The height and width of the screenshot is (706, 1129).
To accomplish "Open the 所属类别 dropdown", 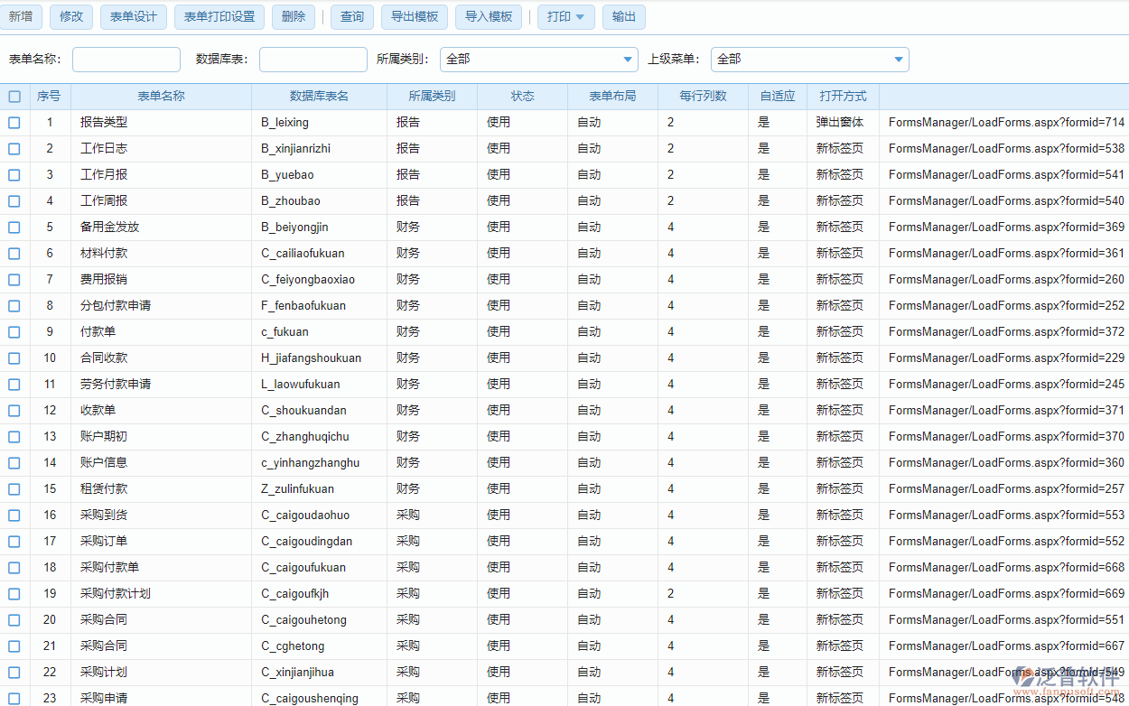I will pyautogui.click(x=539, y=60).
